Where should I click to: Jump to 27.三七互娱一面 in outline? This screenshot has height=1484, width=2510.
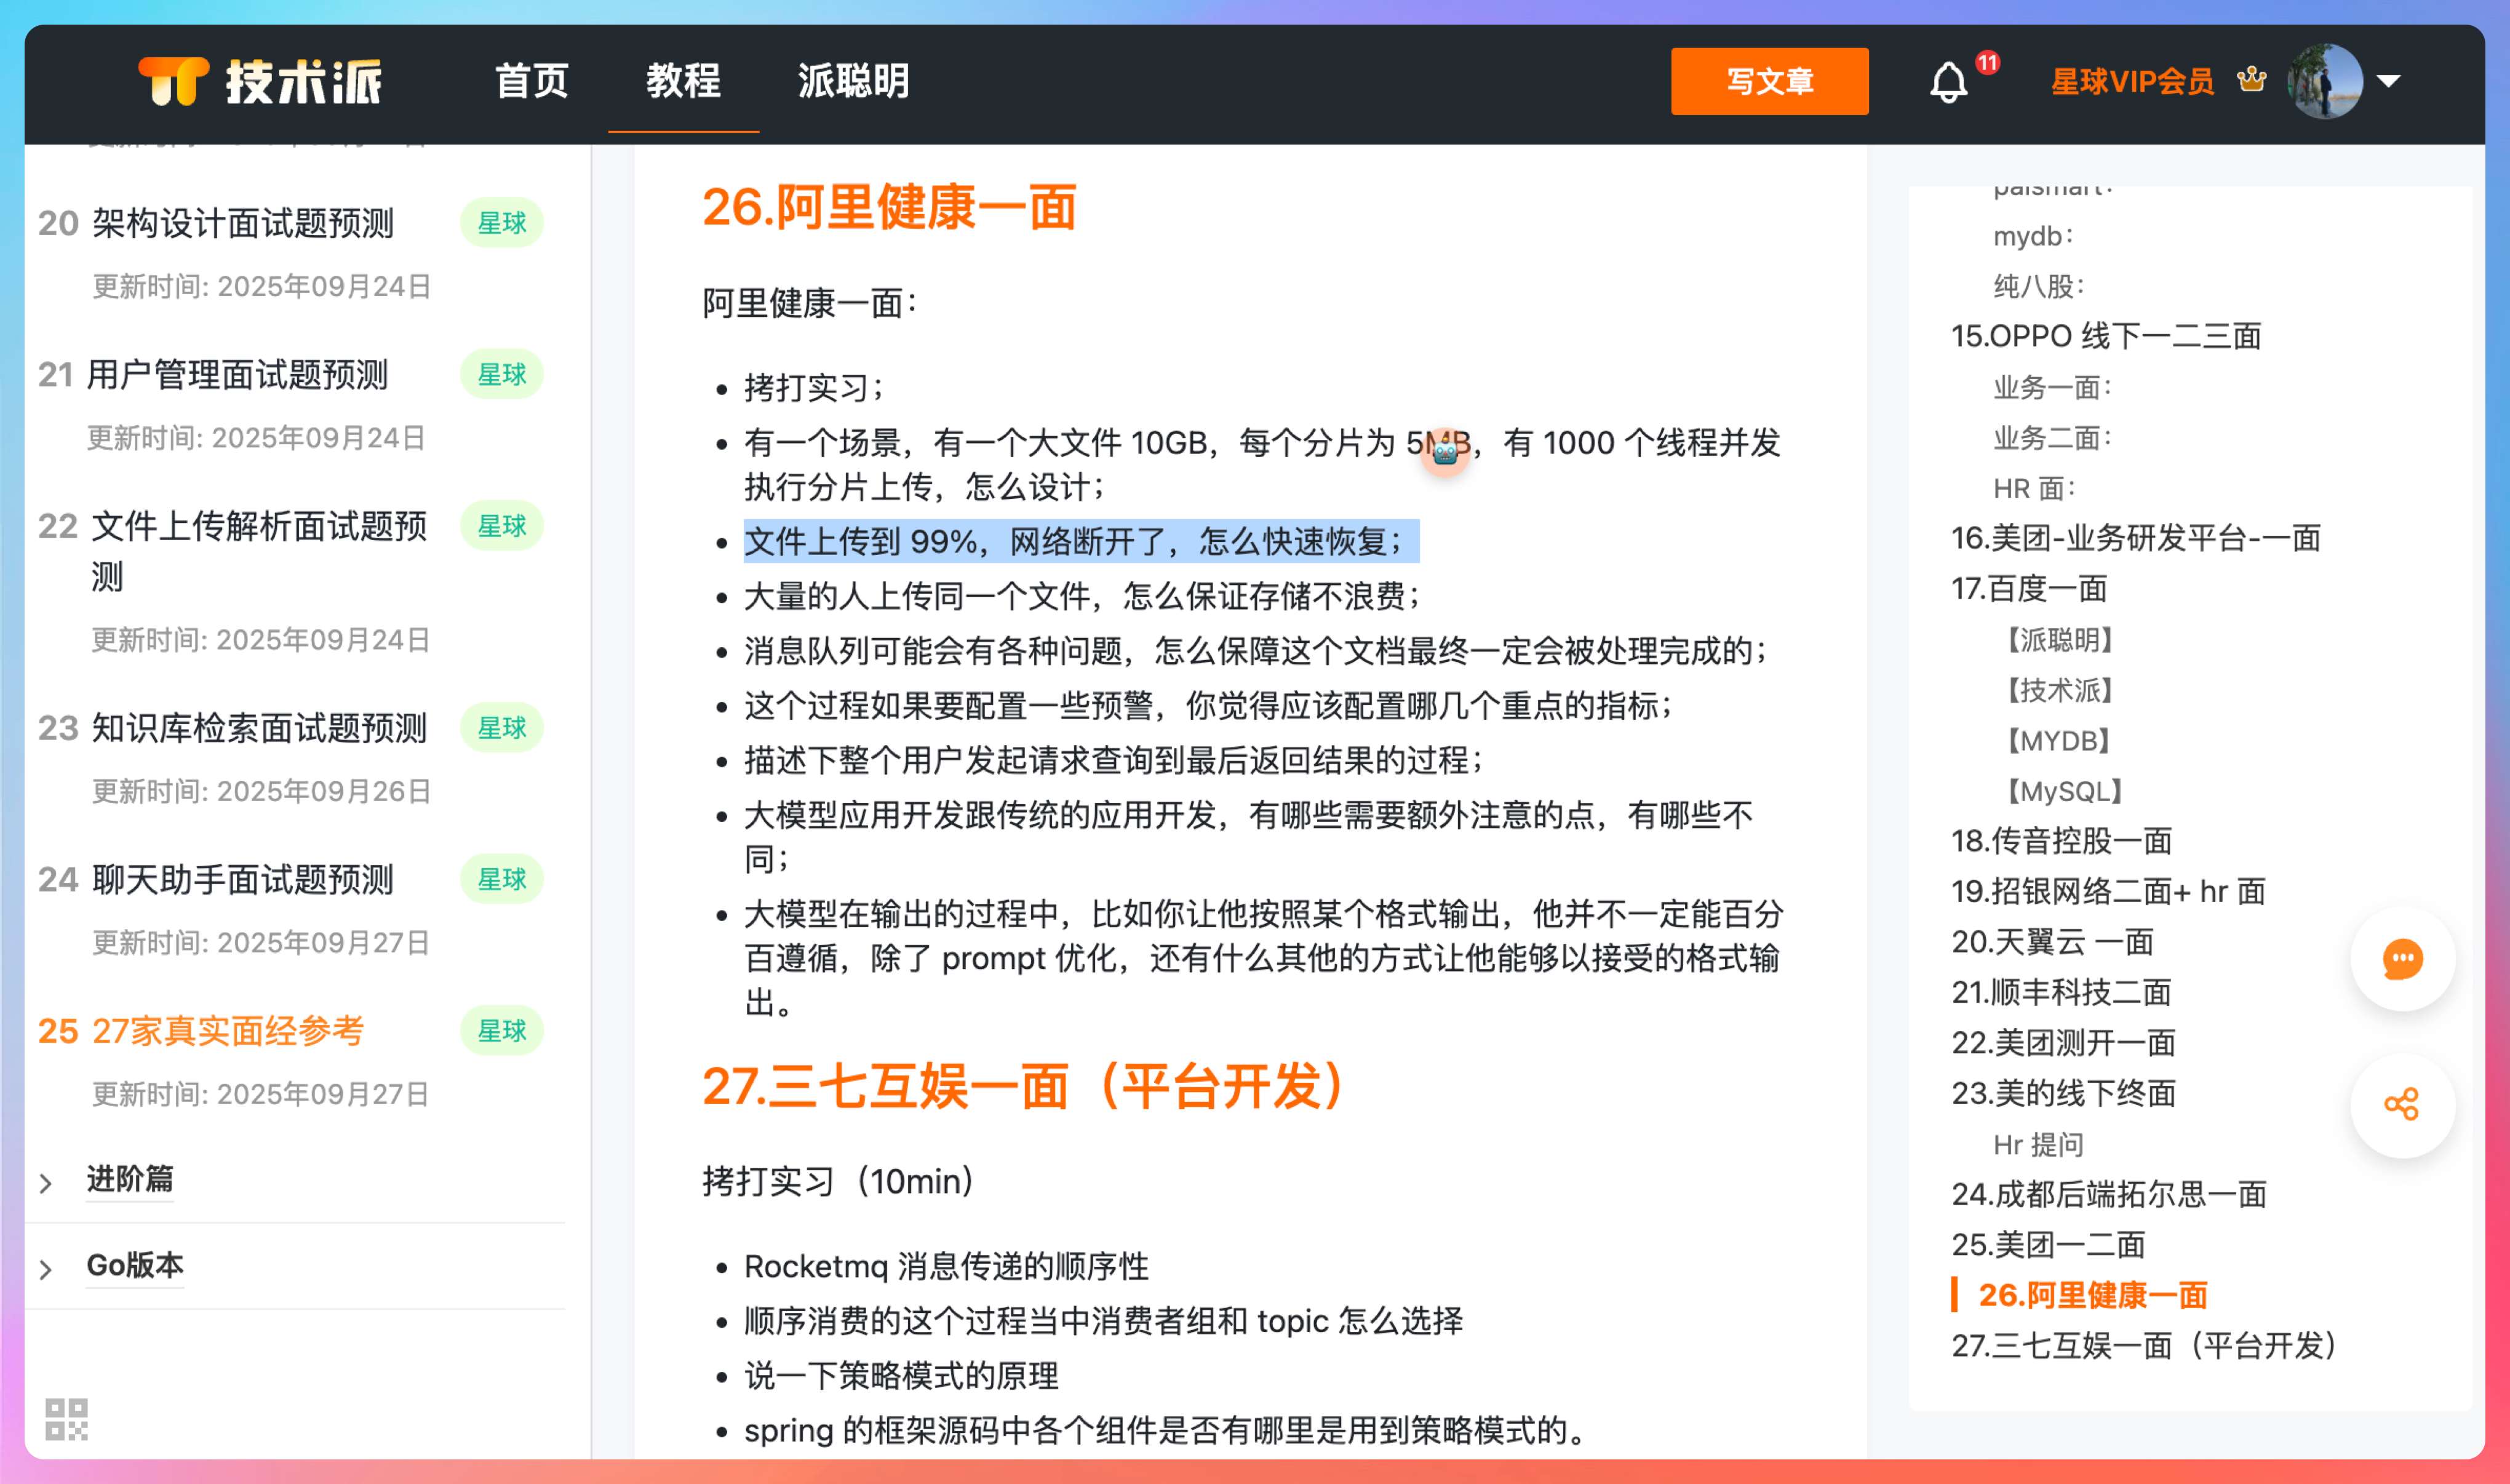click(x=2143, y=1345)
